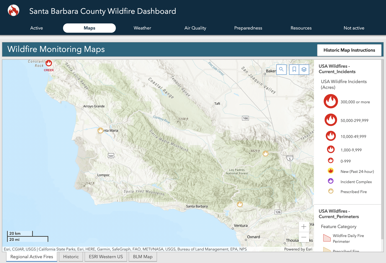Open the BLM Map tab
The image size is (386, 263).
(x=143, y=257)
